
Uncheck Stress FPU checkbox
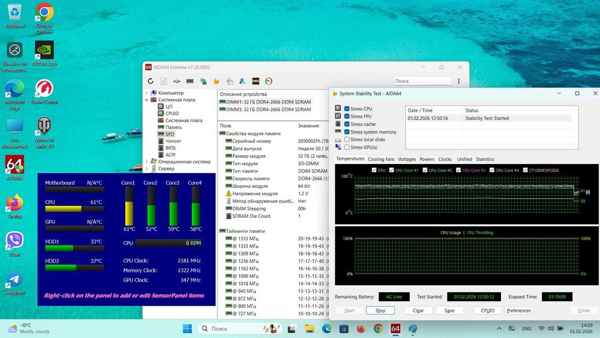point(347,116)
